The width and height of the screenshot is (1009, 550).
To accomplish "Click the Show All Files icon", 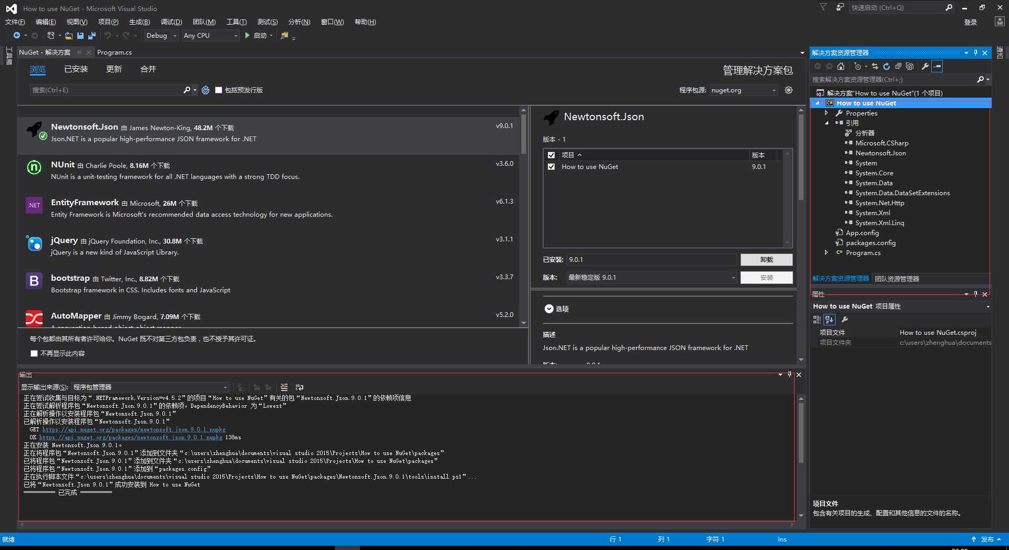I will coord(910,66).
